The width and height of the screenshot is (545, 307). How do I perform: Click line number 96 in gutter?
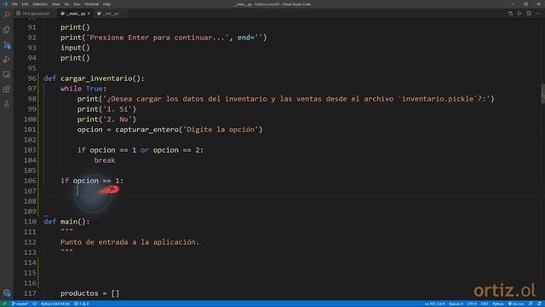[x=32, y=78]
